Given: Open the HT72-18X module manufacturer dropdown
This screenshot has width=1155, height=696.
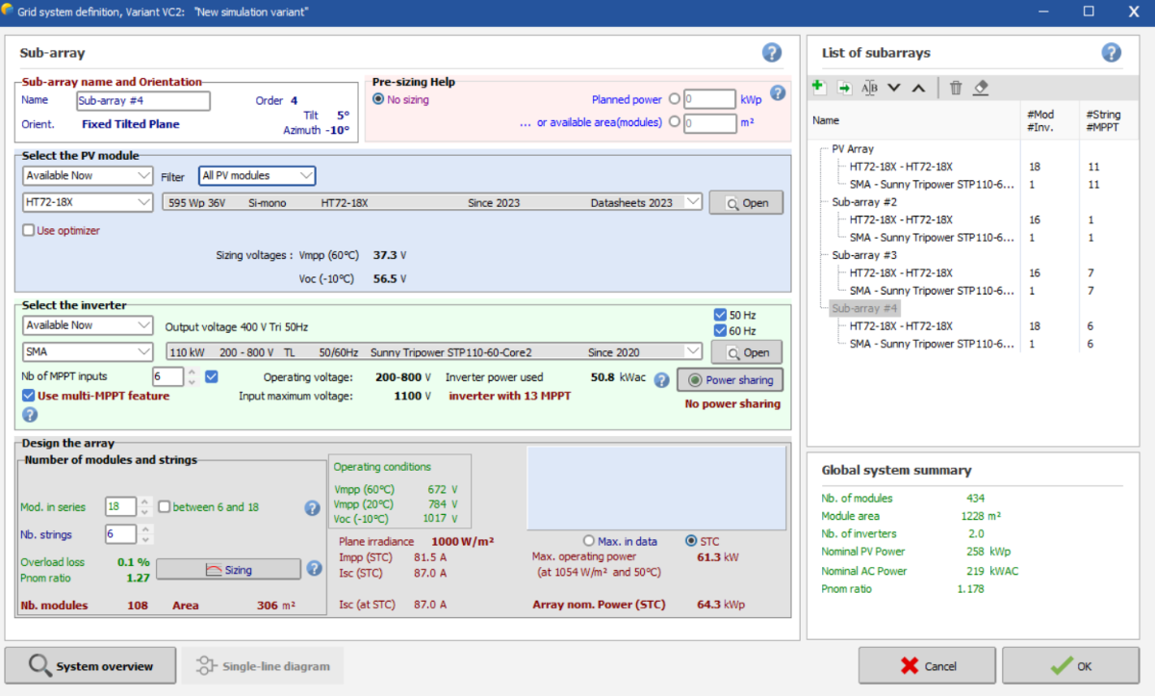Looking at the screenshot, I should (x=88, y=202).
